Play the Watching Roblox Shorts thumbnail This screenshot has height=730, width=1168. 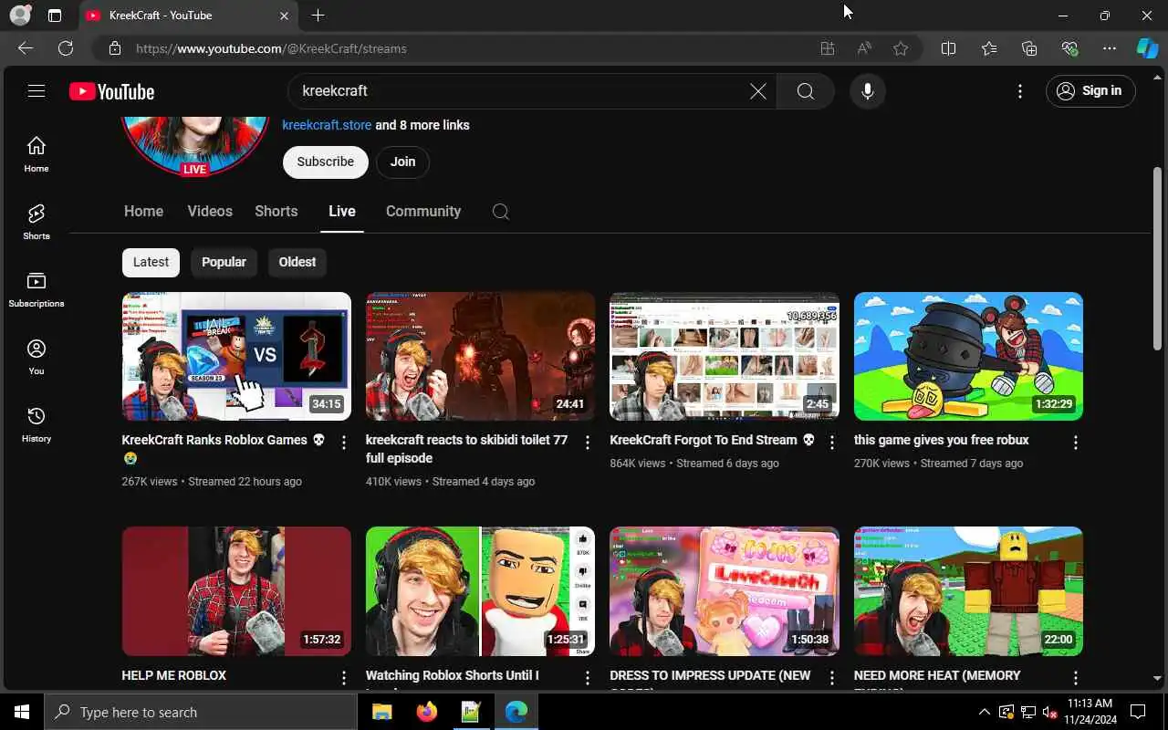480,591
